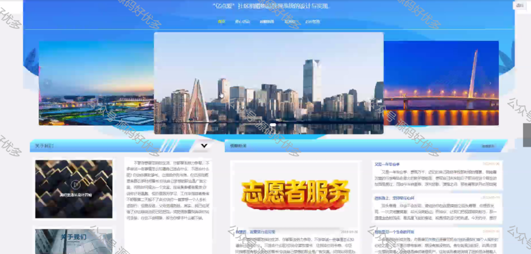The width and height of the screenshot is (531, 254).
Task: Show previous carousel slide with left arrow
Action: [x=47, y=83]
